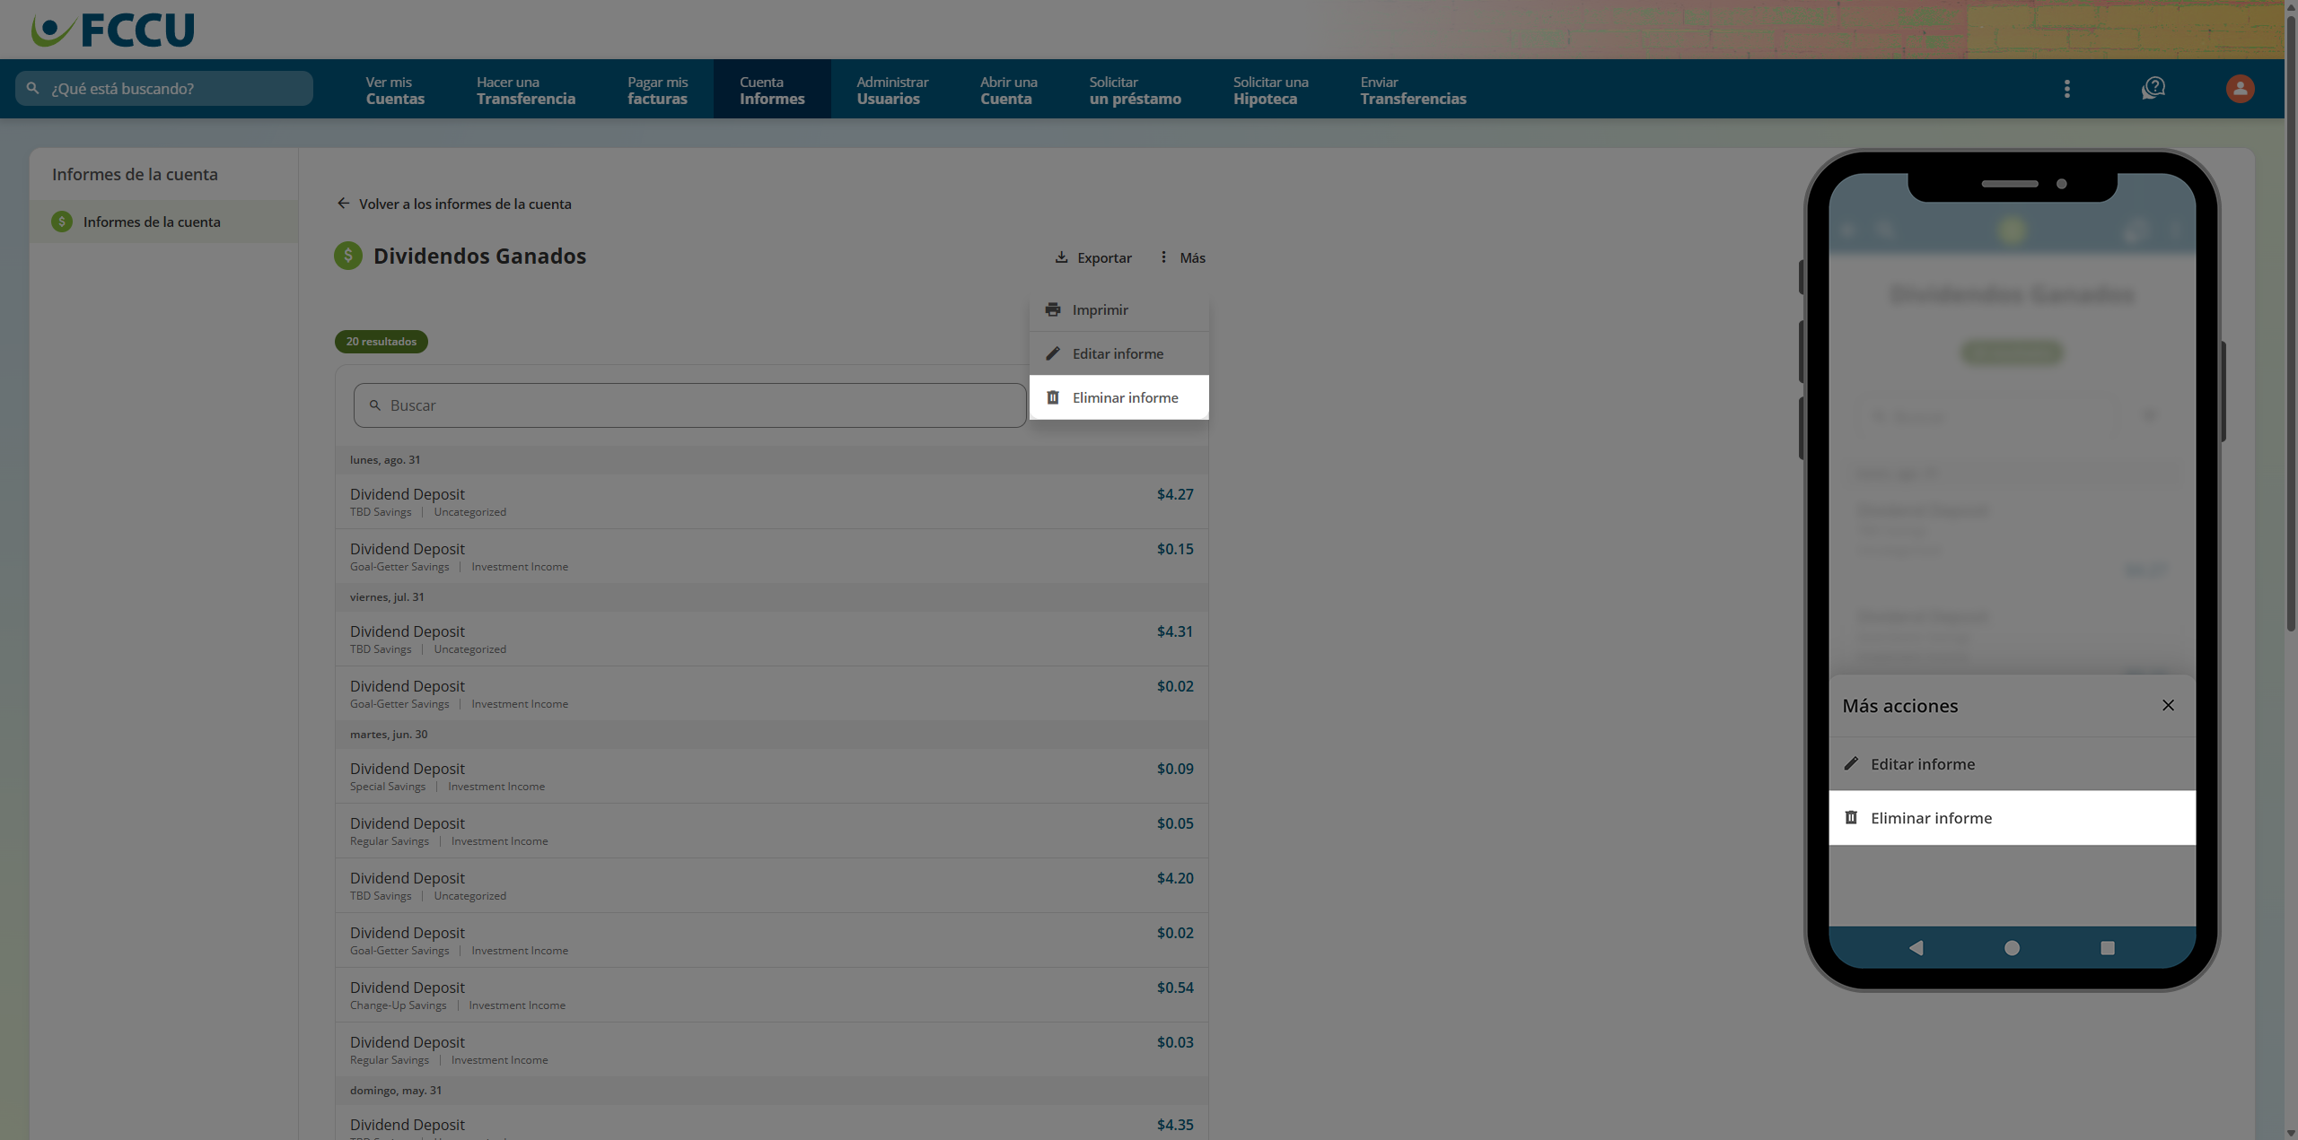The image size is (2298, 1140).
Task: Click the printer icon for Imprimir
Action: click(1053, 309)
